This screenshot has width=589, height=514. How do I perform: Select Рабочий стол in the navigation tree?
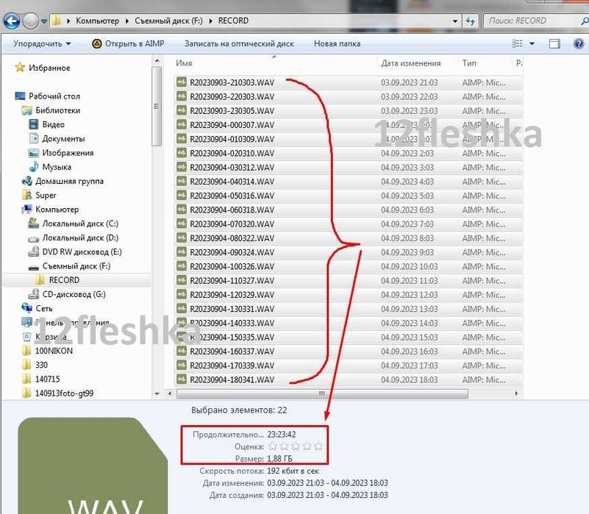coord(47,96)
